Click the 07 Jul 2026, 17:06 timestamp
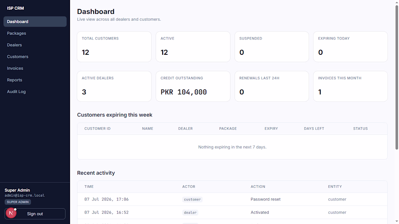This screenshot has height=224, width=399. point(106,199)
